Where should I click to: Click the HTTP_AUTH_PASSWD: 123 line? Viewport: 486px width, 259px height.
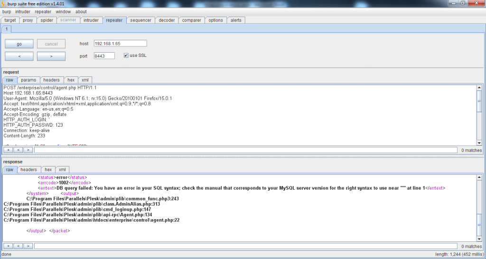(x=33, y=125)
